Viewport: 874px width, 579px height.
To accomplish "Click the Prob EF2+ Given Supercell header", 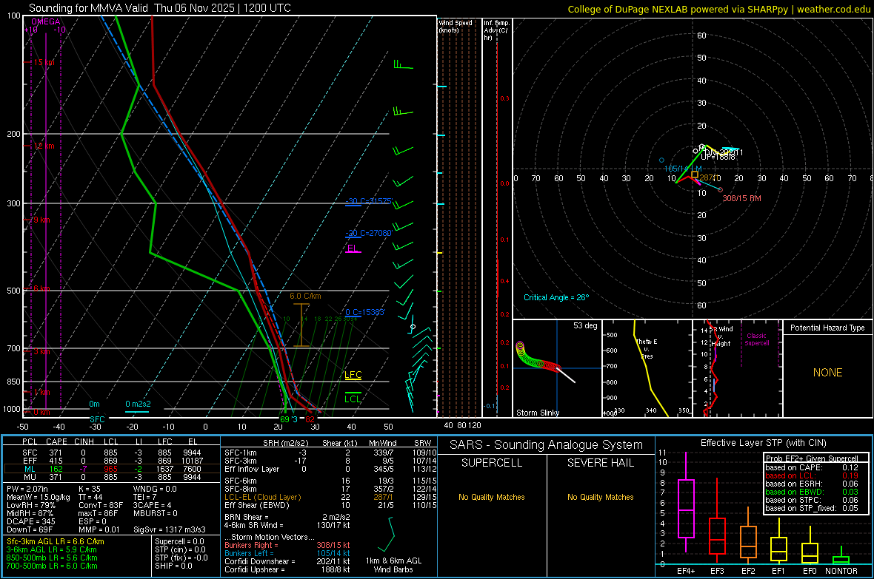I will tap(812, 458).
